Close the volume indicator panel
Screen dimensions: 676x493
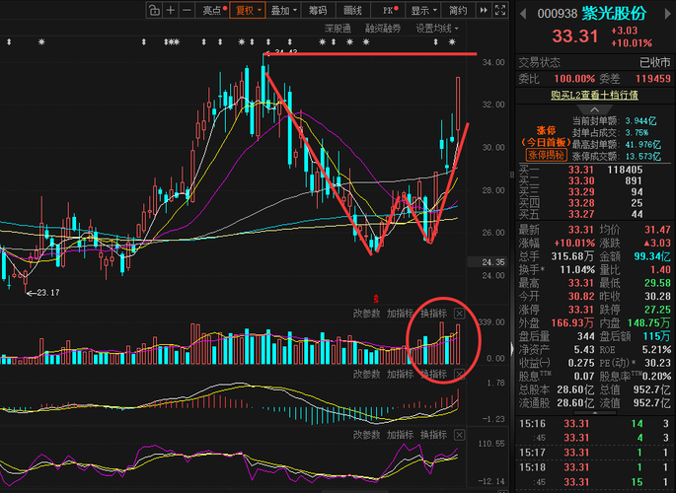point(460,314)
